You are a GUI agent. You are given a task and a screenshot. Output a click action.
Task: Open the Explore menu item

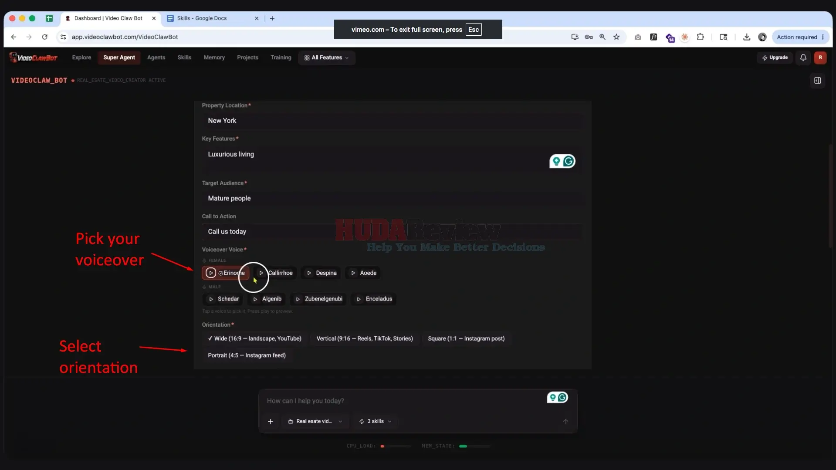[x=81, y=57]
